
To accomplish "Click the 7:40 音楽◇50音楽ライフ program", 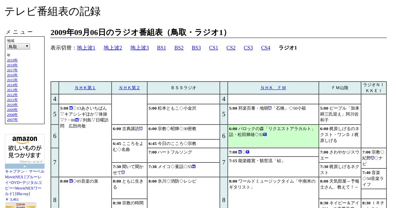I will (x=374, y=179).
